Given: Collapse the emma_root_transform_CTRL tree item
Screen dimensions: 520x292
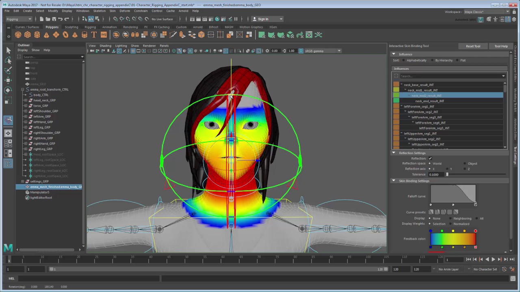Looking at the screenshot, I should (22, 89).
